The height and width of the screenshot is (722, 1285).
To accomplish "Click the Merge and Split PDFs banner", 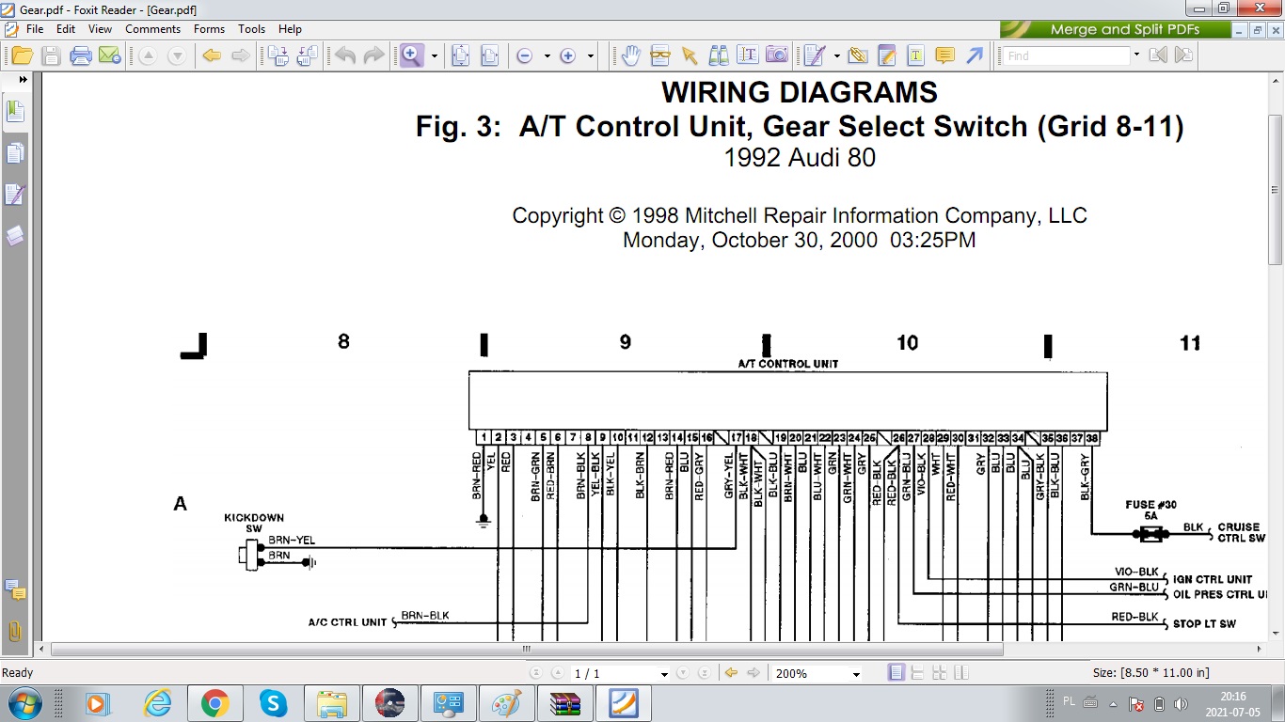I will pos(1115,29).
